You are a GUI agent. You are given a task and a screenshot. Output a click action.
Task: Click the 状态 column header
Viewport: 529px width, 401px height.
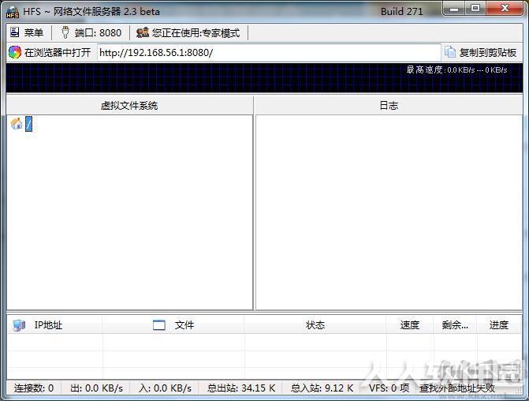coord(315,325)
